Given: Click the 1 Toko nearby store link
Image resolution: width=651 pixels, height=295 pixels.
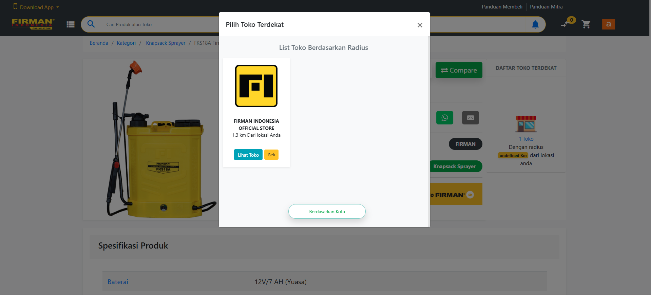Looking at the screenshot, I should [526, 139].
